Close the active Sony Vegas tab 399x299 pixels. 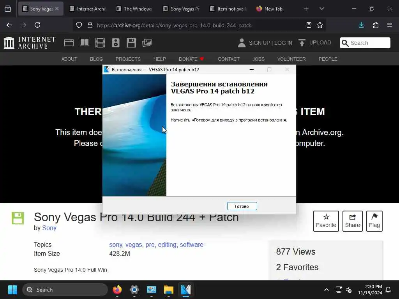57,9
